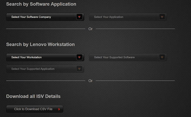Open the Select Your Workstation dropdown
Image resolution: width=191 pixels, height=117 pixels.
click(x=45, y=57)
